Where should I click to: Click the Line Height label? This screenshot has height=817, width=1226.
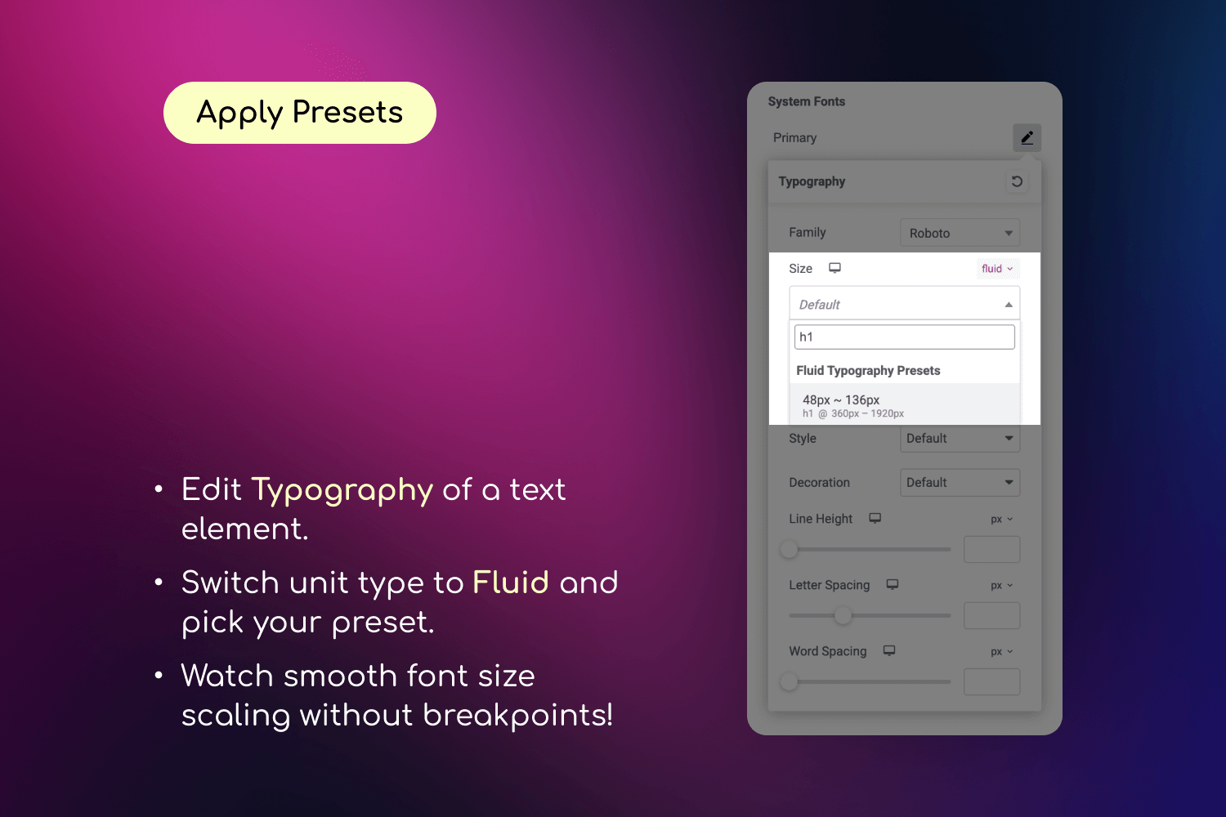tap(821, 519)
